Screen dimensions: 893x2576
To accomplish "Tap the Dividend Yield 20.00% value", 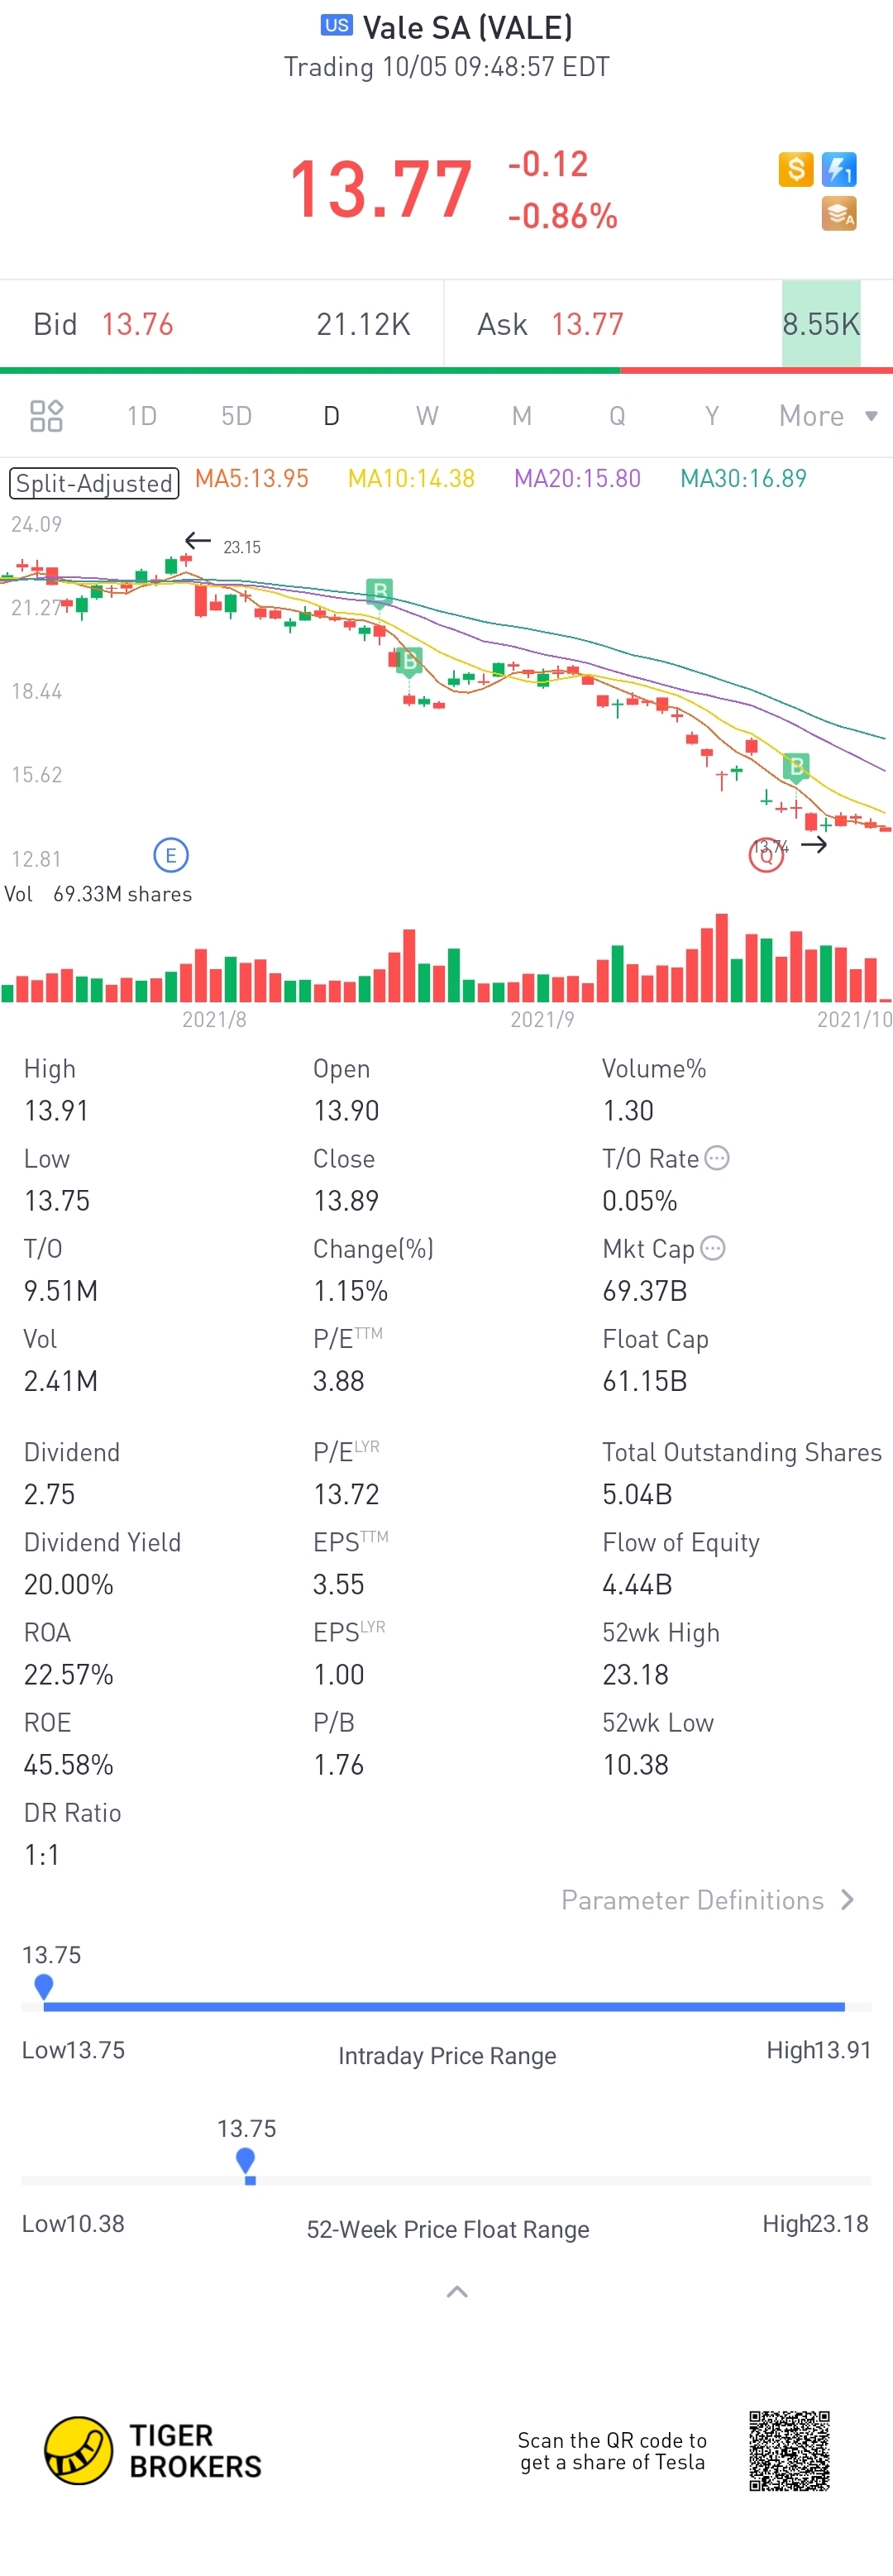I will [69, 1584].
